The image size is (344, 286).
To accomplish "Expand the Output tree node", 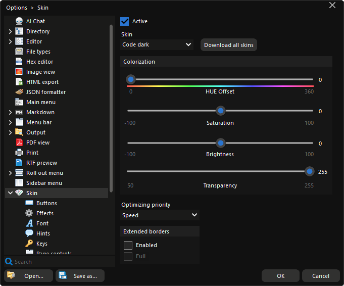I will pyautogui.click(x=10, y=132).
